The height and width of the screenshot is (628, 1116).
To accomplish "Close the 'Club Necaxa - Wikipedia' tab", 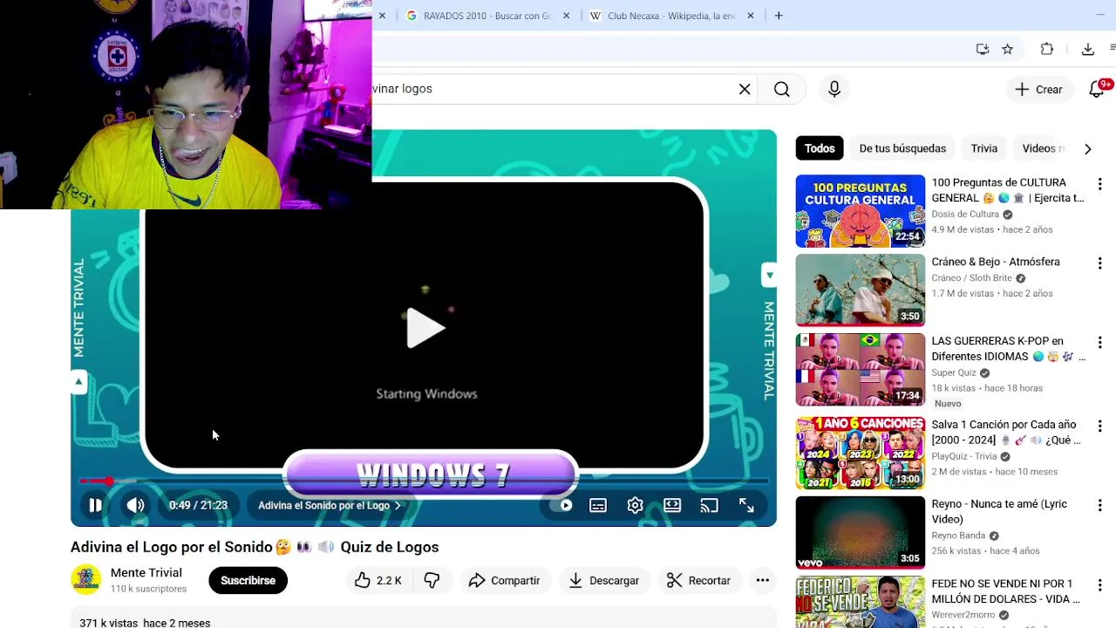I will tap(750, 16).
